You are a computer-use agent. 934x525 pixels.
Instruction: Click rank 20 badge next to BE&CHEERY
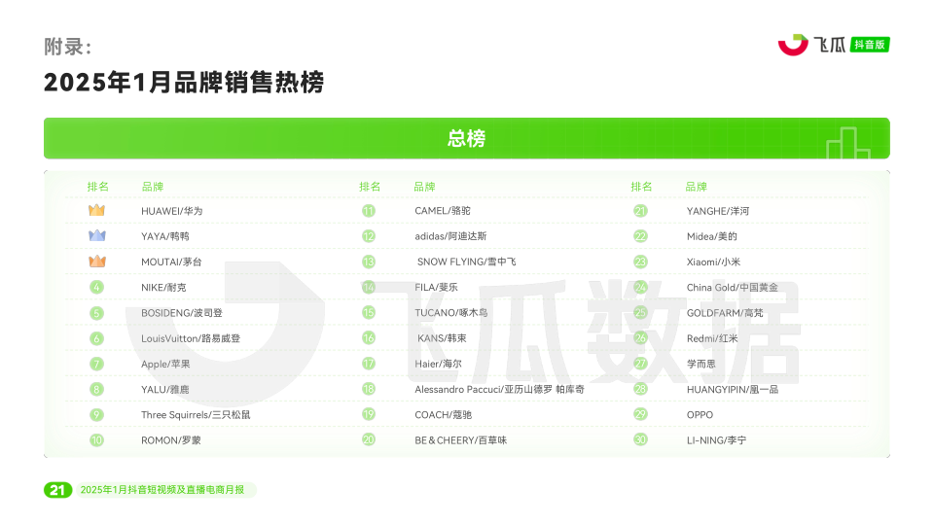pos(369,439)
